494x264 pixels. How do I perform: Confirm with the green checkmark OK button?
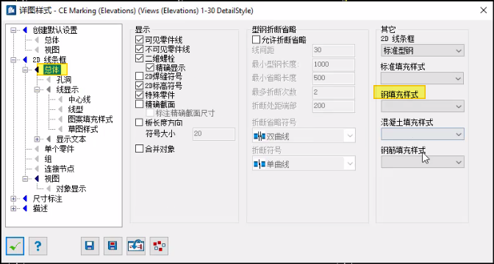(15, 246)
